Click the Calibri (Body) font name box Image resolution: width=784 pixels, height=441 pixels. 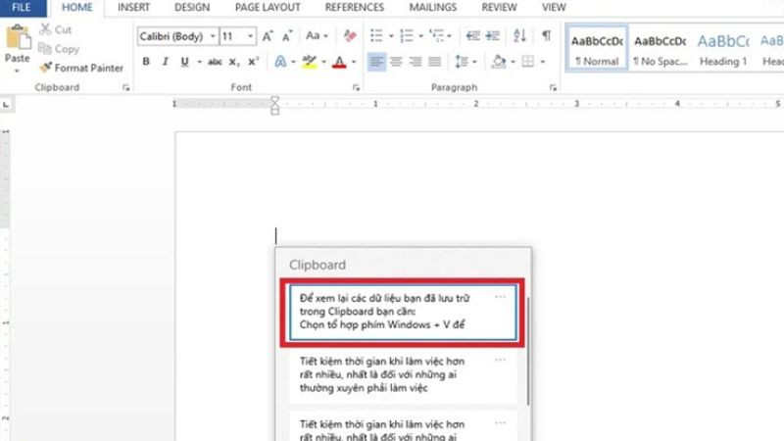click(x=172, y=36)
